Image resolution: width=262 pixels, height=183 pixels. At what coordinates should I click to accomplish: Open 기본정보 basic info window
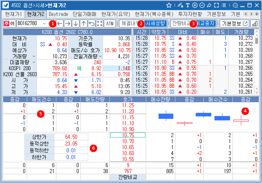tap(234, 24)
